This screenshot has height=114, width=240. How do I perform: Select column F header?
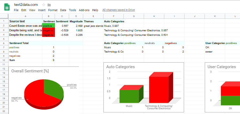[113, 16]
